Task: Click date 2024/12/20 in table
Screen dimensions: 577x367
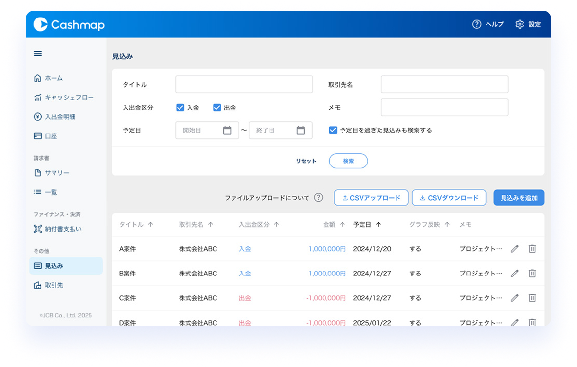Action: click(x=372, y=249)
